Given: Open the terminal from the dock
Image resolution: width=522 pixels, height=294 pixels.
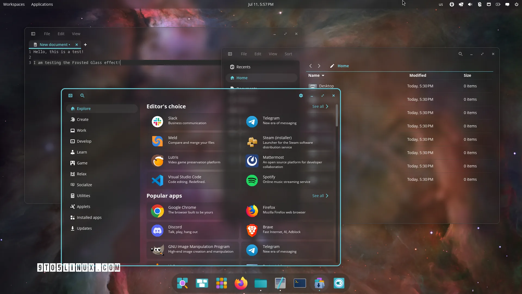Looking at the screenshot, I should click(300, 283).
